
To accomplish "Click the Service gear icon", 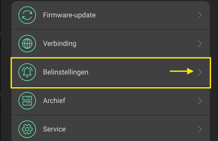I will 27,129.
